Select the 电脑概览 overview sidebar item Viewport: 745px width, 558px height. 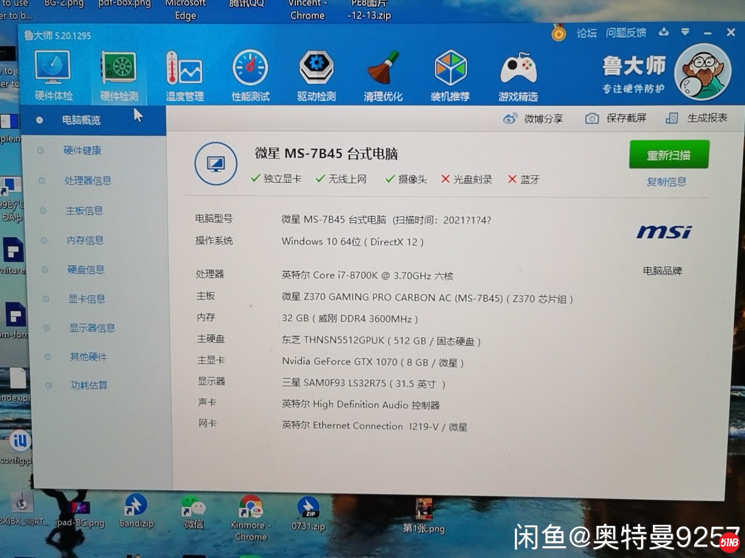tap(93, 120)
